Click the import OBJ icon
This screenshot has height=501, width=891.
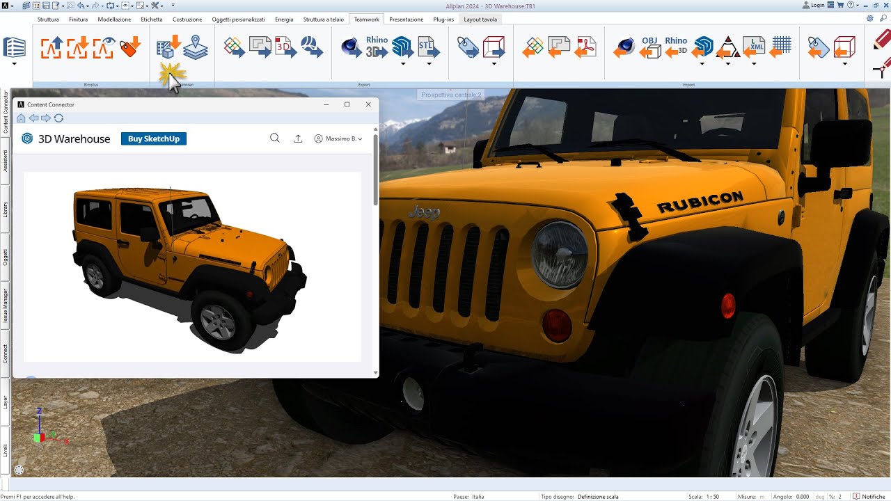click(x=650, y=47)
